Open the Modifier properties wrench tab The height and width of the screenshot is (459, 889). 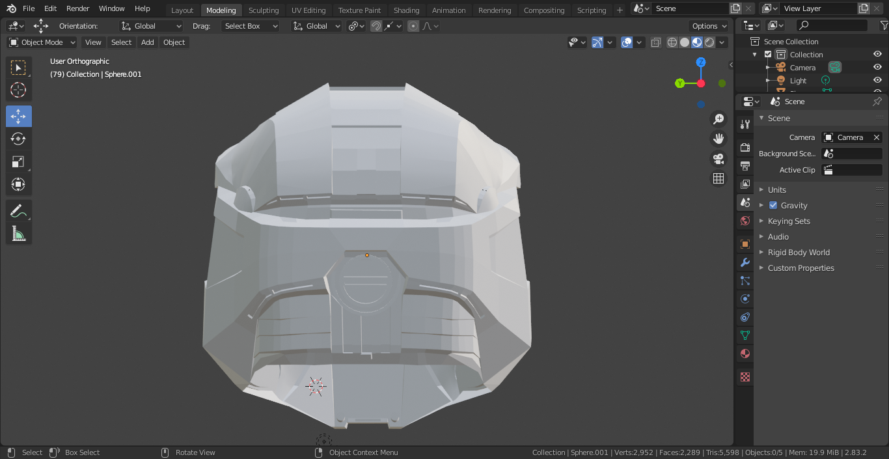pos(745,262)
